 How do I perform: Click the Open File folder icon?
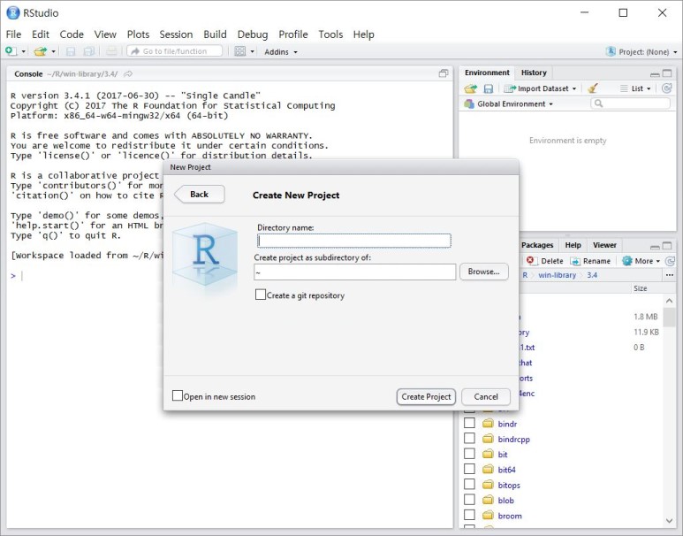40,51
